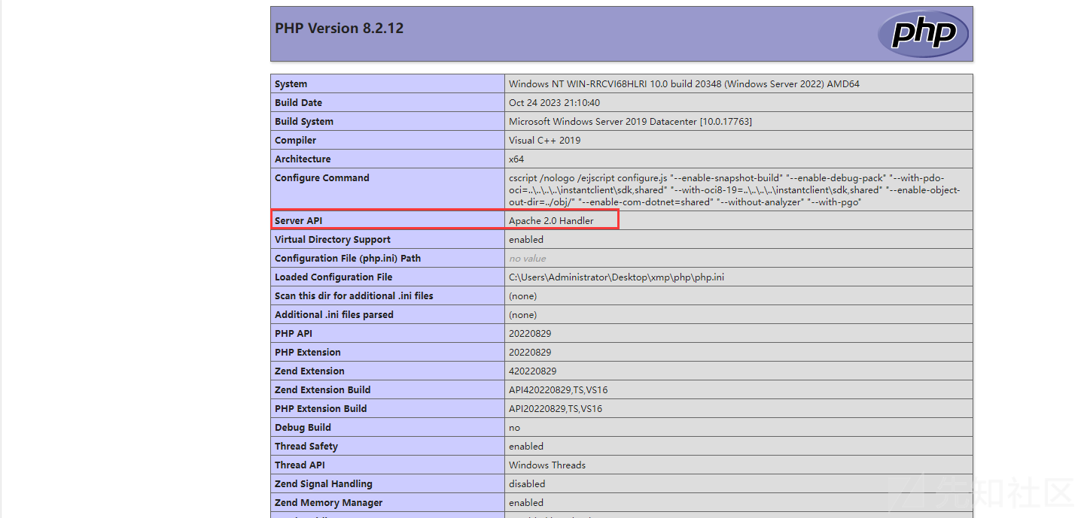Click the C:\Users\Administrator php.ini path value
1090x518 pixels.
point(617,277)
